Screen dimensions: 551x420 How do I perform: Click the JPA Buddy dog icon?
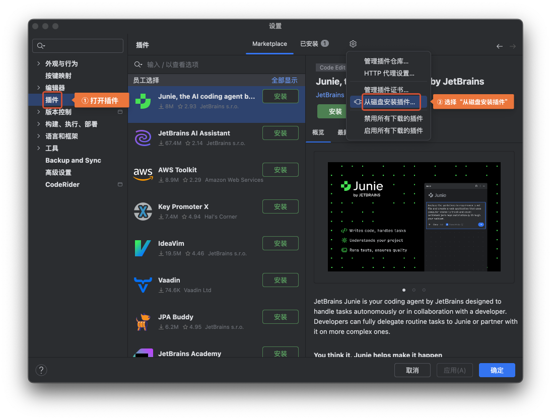[143, 322]
